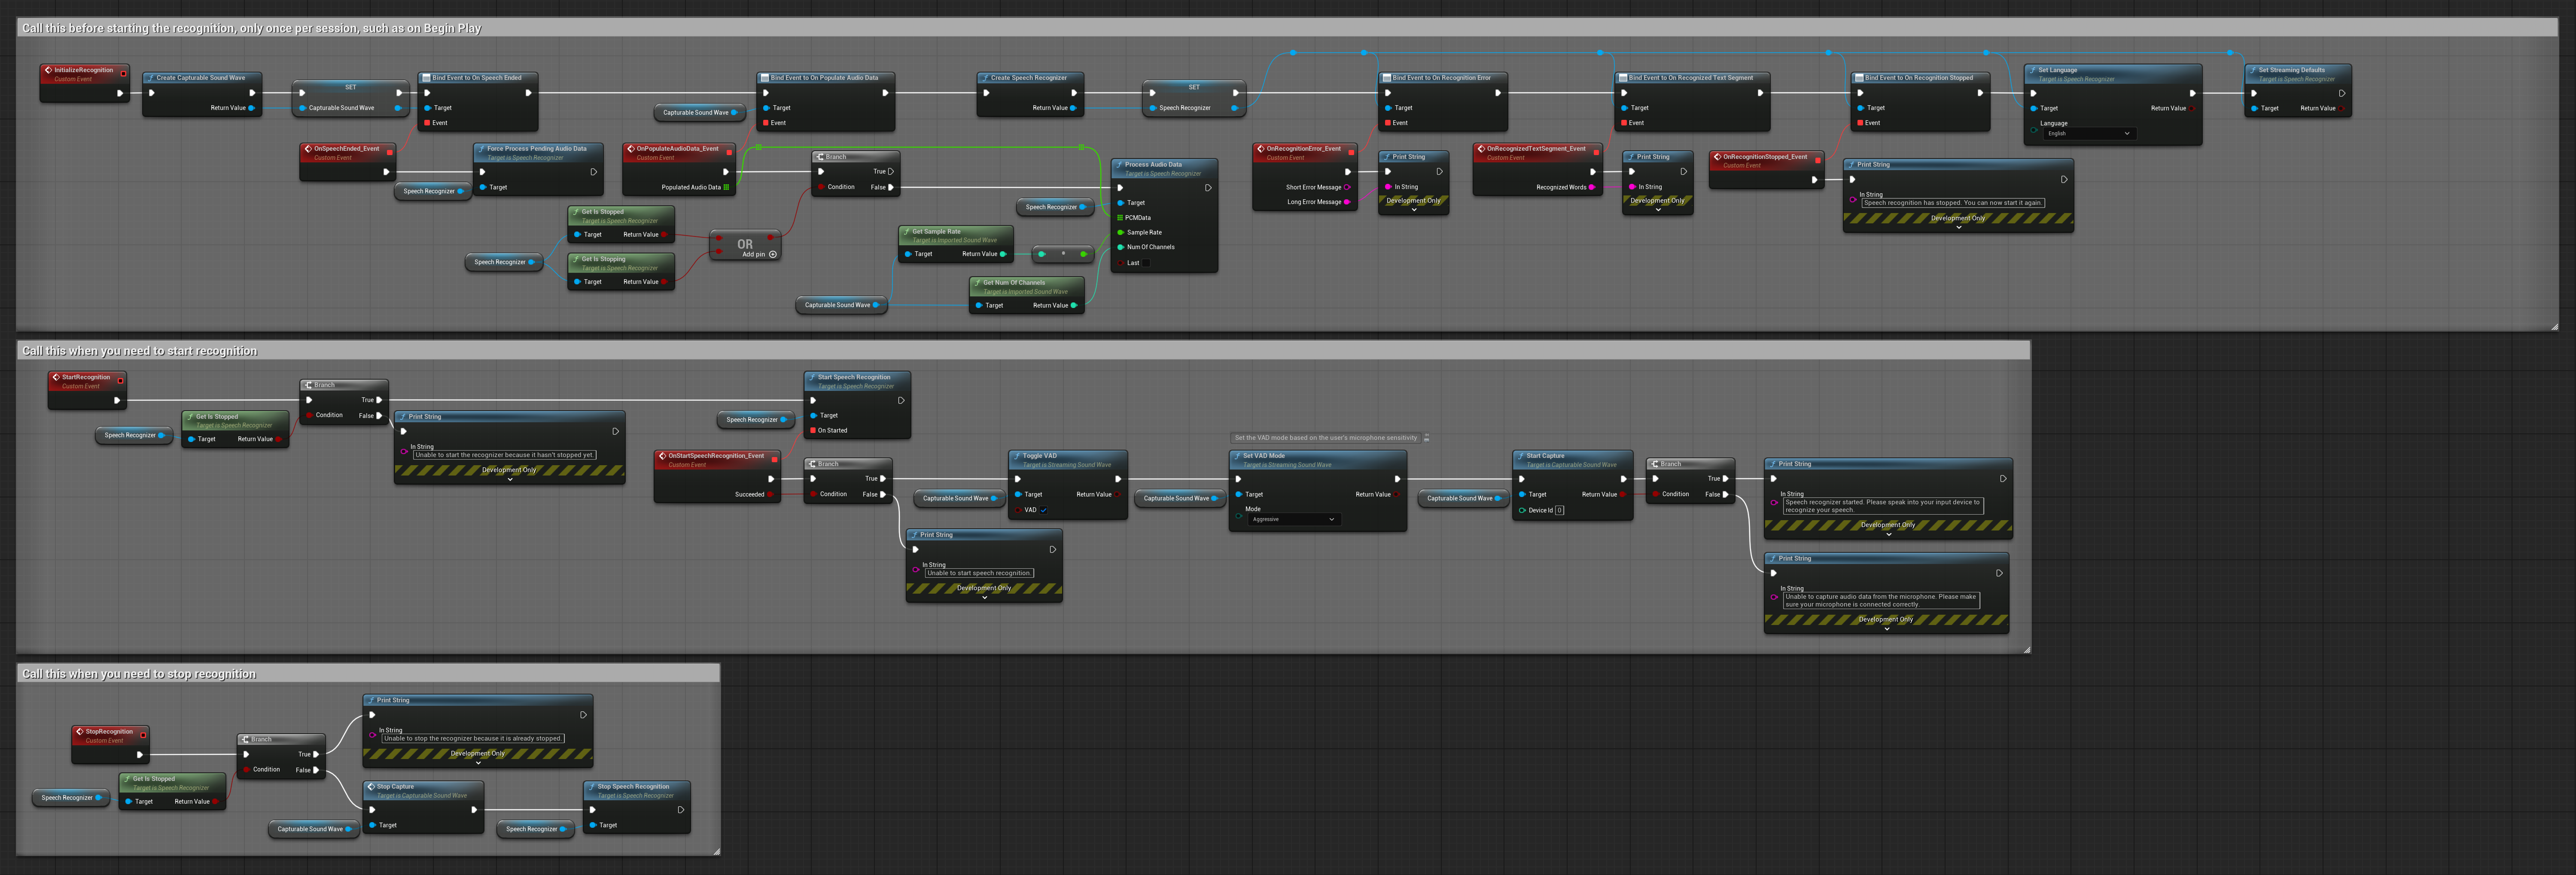This screenshot has height=875, width=2576.
Task: Click the Set Streaming Defaults function icon
Action: click(2253, 71)
